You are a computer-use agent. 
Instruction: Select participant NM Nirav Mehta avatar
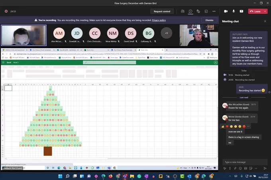(113, 33)
